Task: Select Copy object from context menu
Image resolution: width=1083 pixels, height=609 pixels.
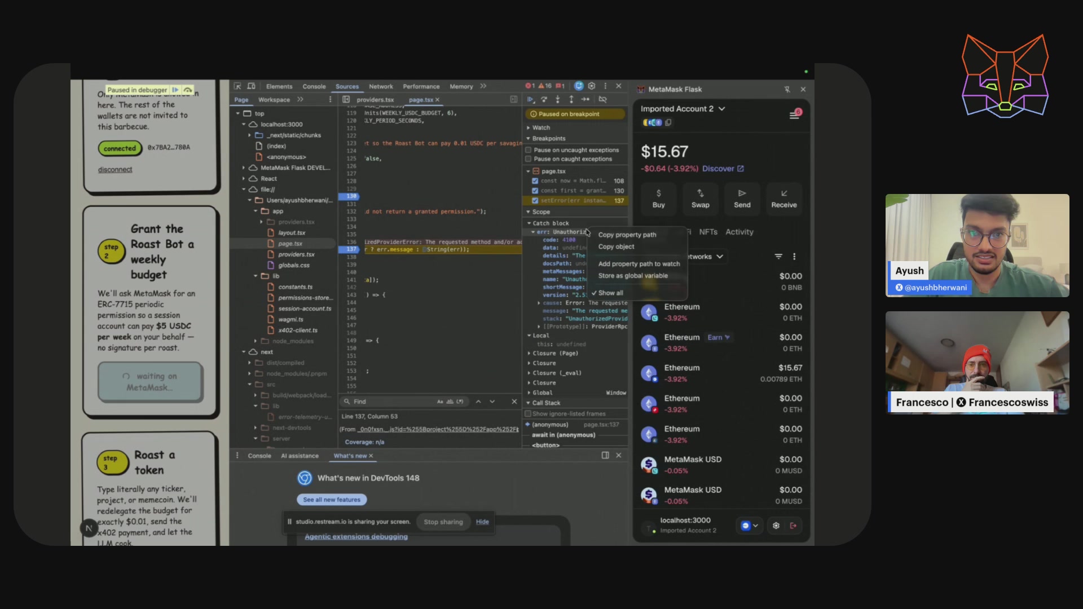Action: tap(616, 247)
